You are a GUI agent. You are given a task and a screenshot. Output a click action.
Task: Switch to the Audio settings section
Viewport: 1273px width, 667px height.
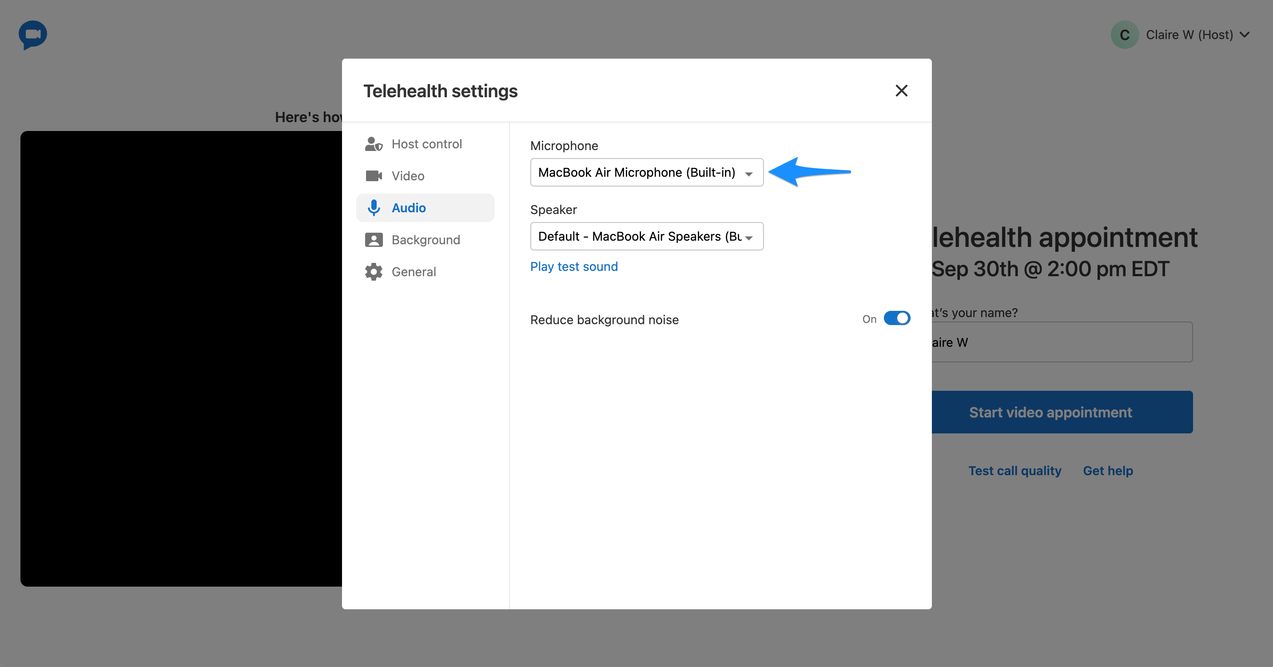(x=409, y=207)
